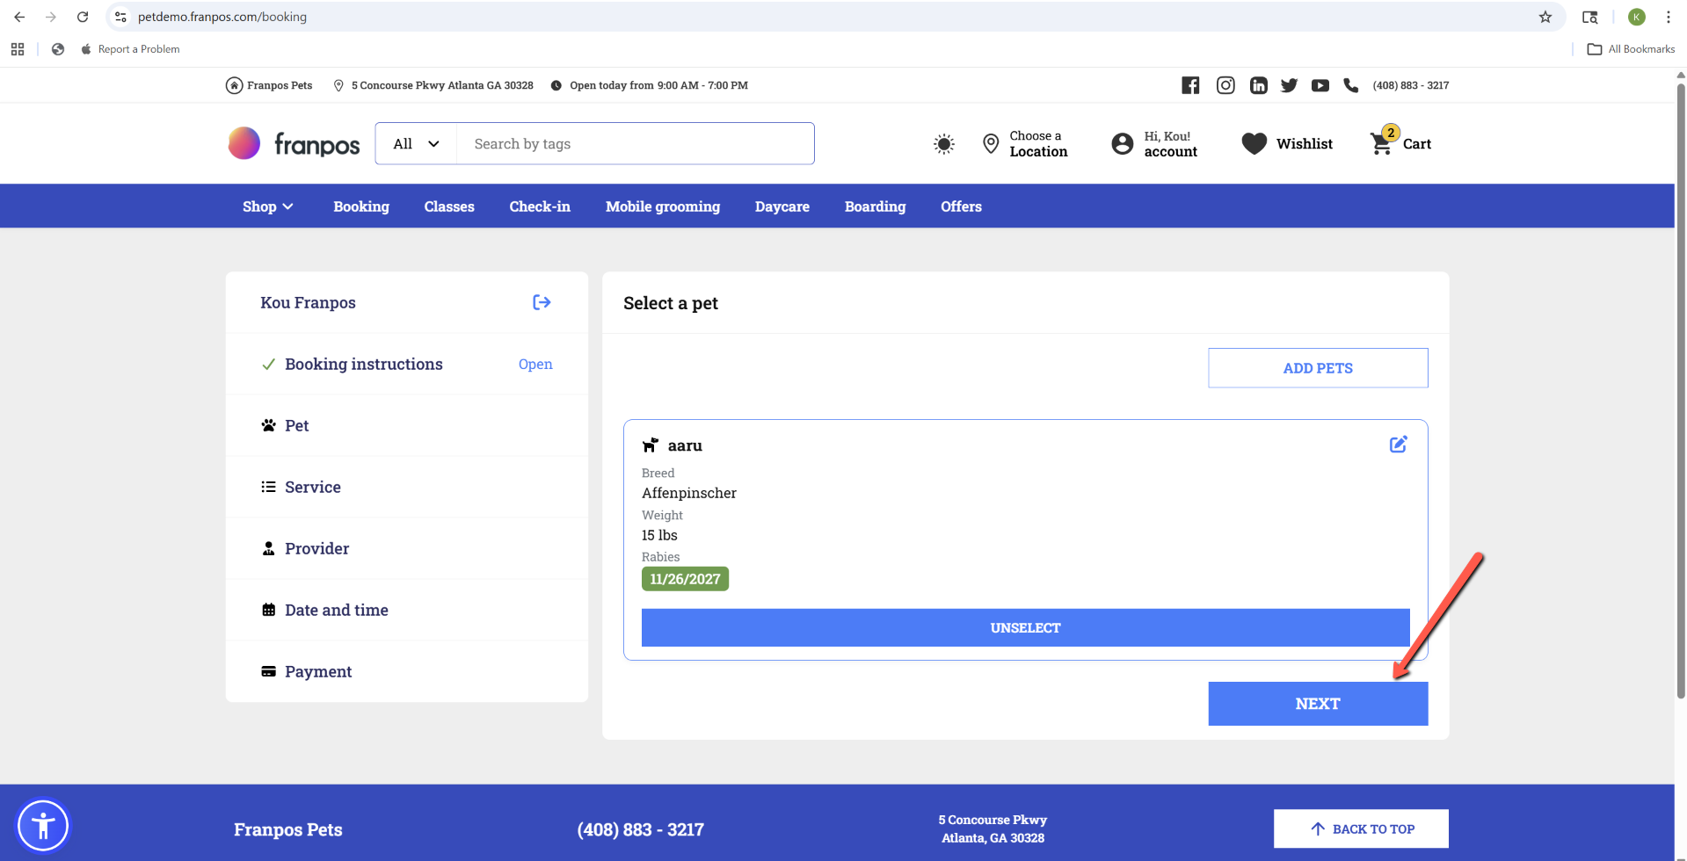Viewport: 1687px width, 861px height.
Task: Open the accessibility widget icon
Action: [x=43, y=826]
